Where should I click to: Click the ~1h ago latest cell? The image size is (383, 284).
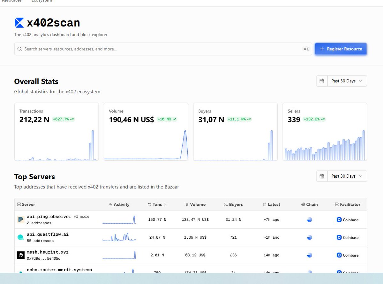click(x=271, y=237)
